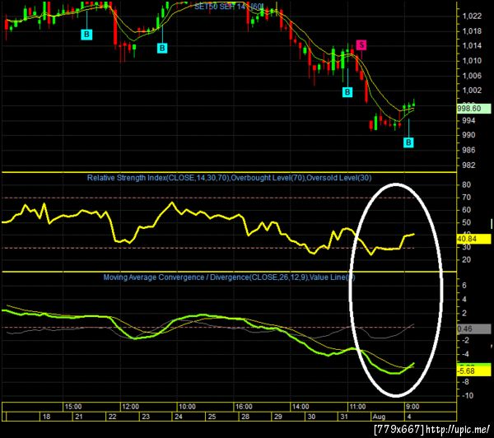Click the RSI scale label 70
This screenshot has width=494, height=438.
tap(467, 198)
